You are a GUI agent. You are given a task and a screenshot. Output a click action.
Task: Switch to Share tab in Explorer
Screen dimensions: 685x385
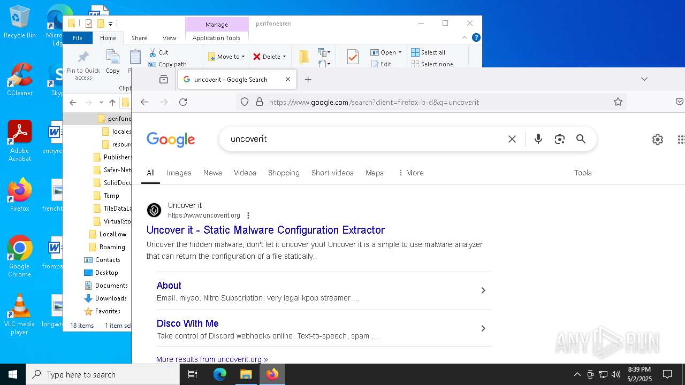point(139,37)
